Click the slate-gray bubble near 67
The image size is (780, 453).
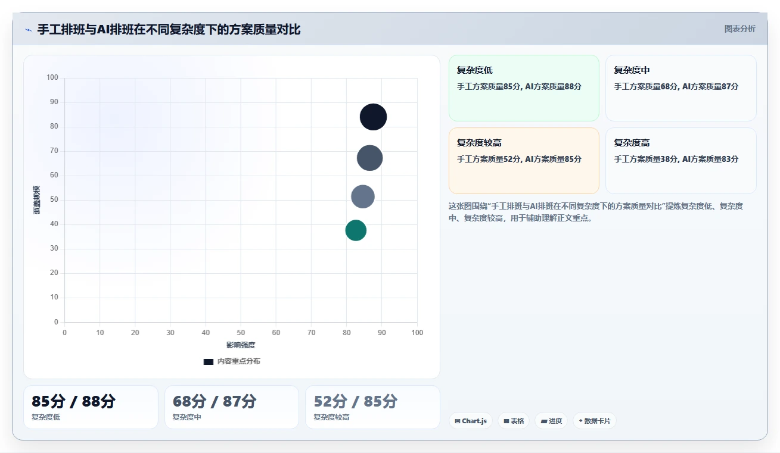(369, 158)
